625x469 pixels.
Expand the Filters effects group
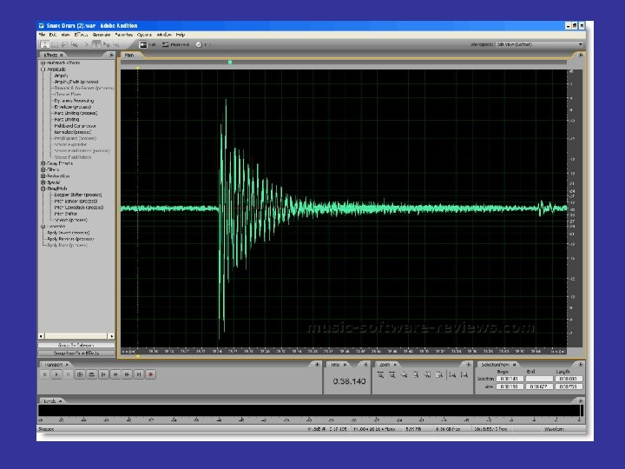[x=43, y=169]
